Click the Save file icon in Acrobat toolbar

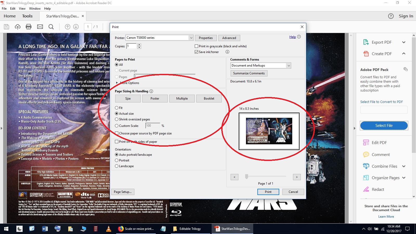coord(6,27)
